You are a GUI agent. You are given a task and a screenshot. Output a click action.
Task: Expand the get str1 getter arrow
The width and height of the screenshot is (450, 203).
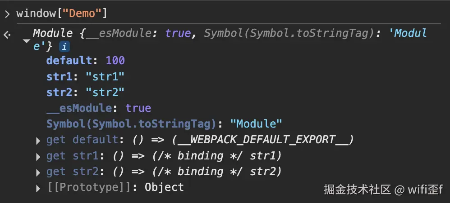click(38, 157)
